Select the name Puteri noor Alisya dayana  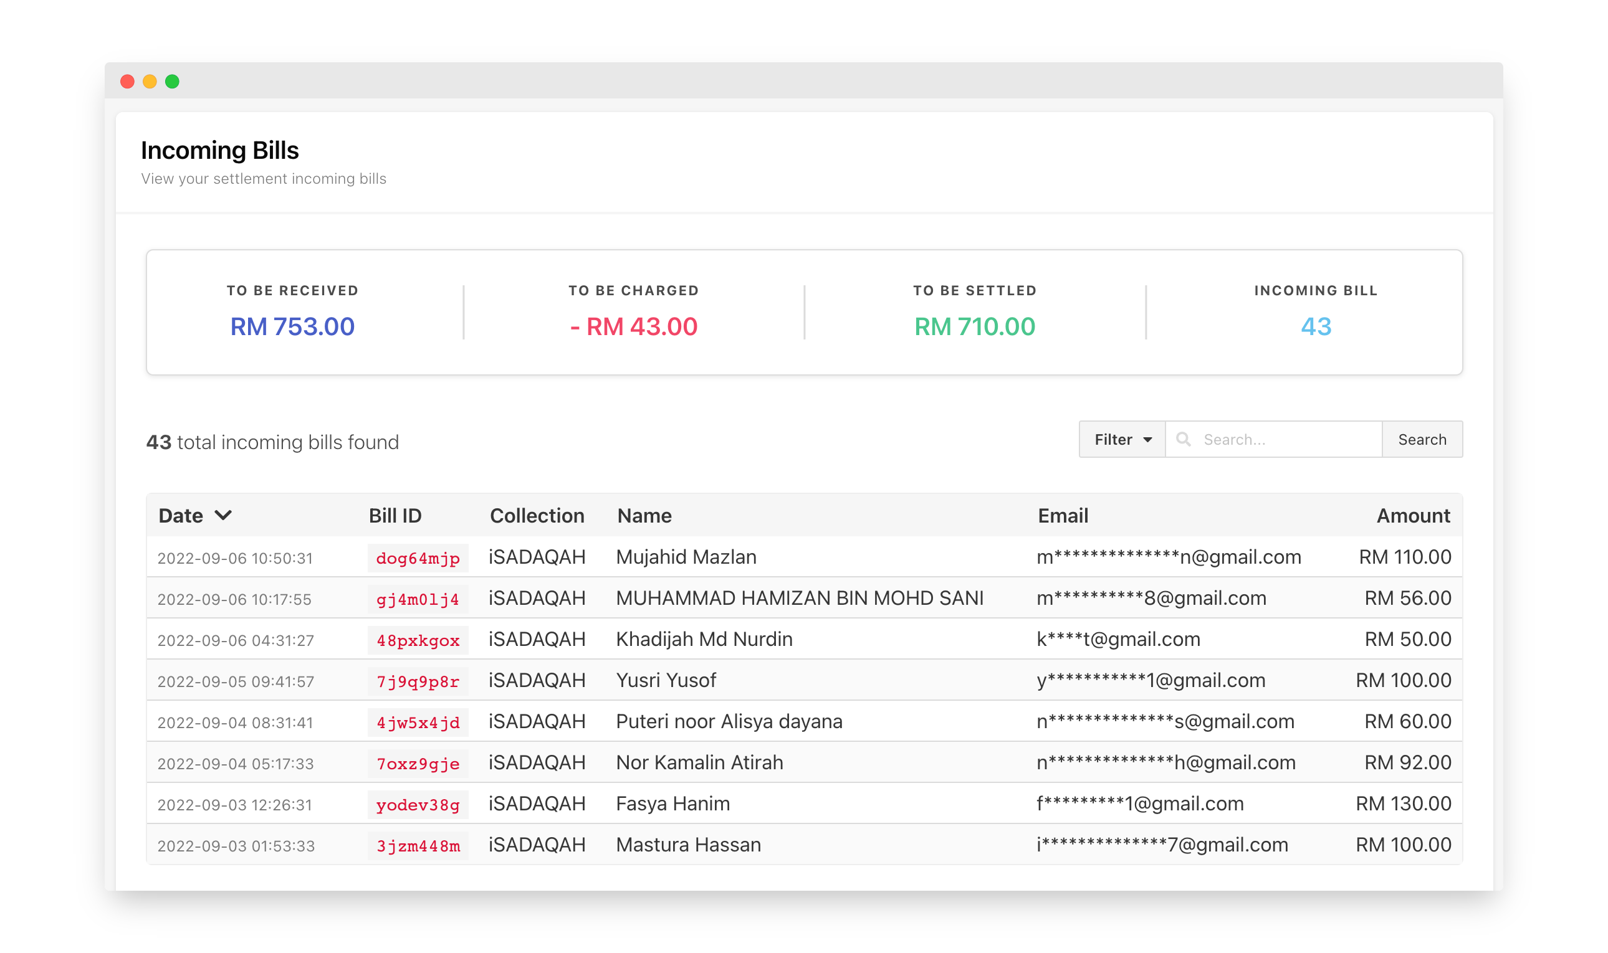point(729,721)
